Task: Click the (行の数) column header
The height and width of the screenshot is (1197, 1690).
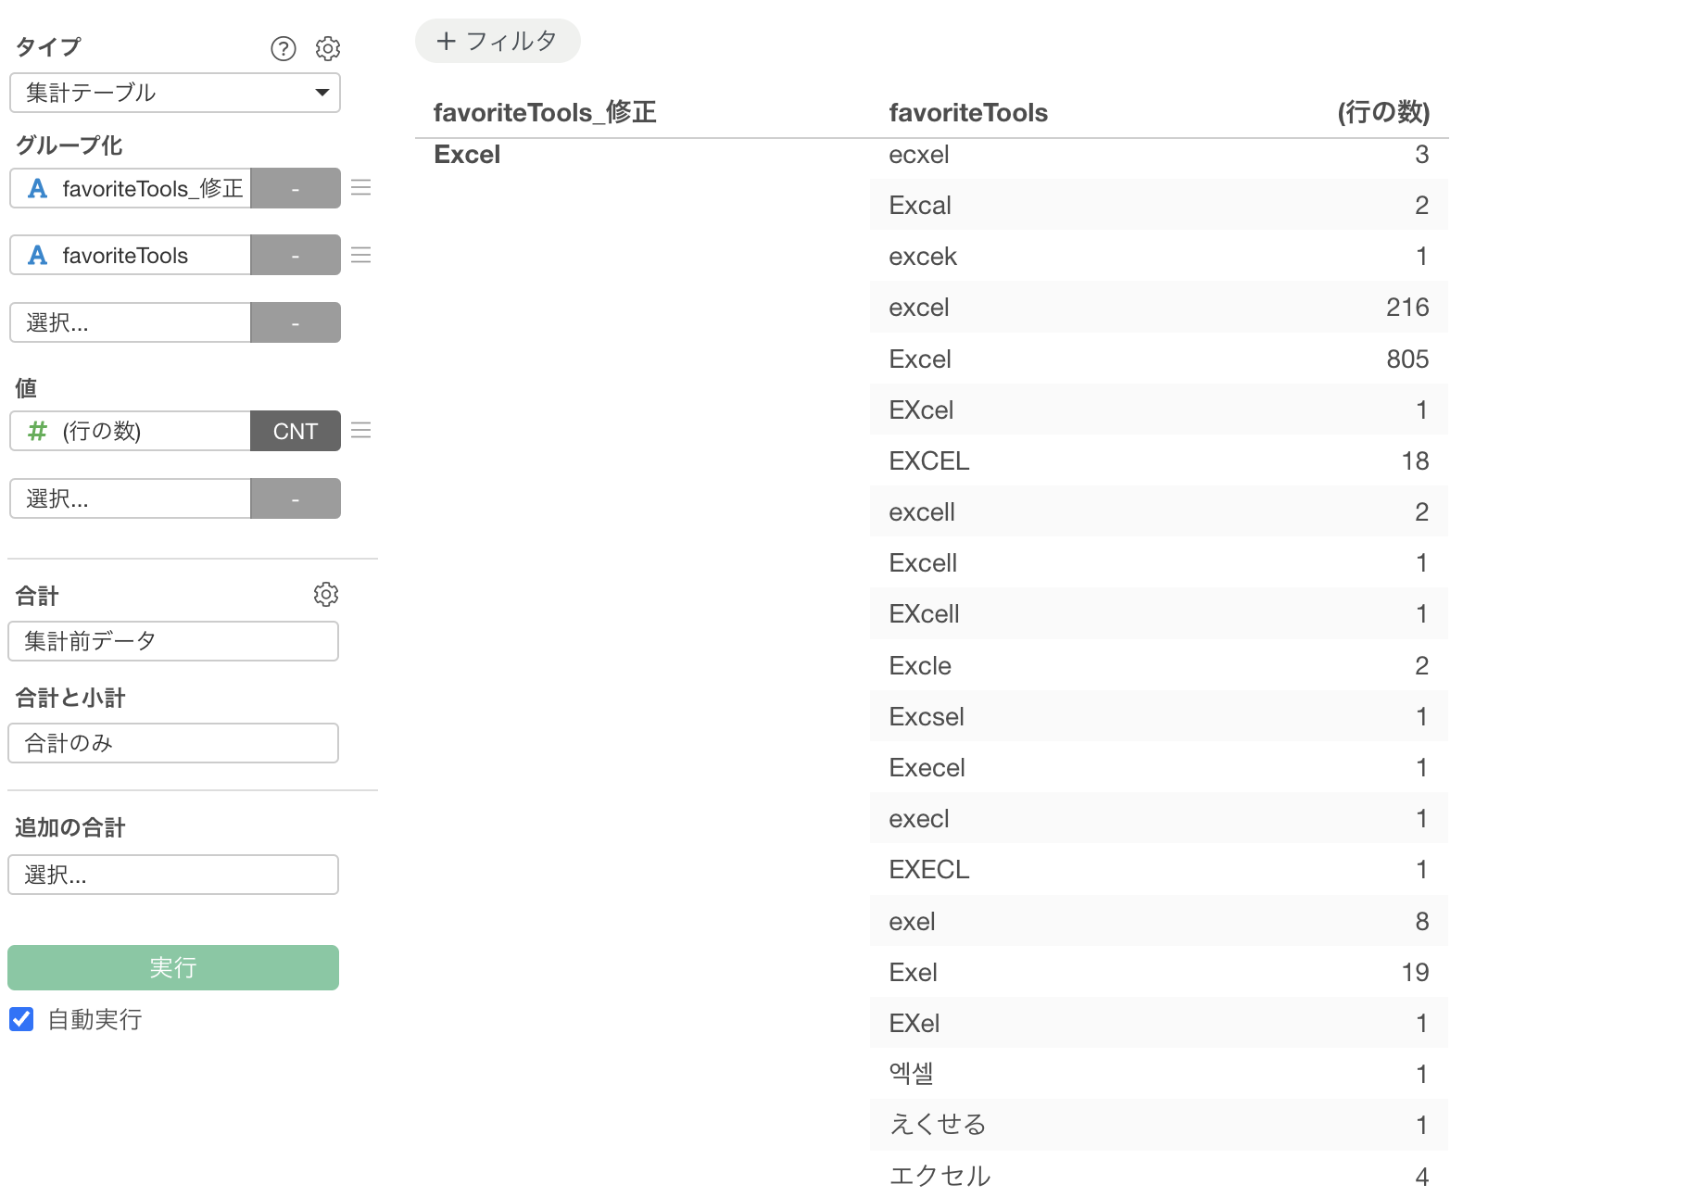Action: click(1382, 113)
